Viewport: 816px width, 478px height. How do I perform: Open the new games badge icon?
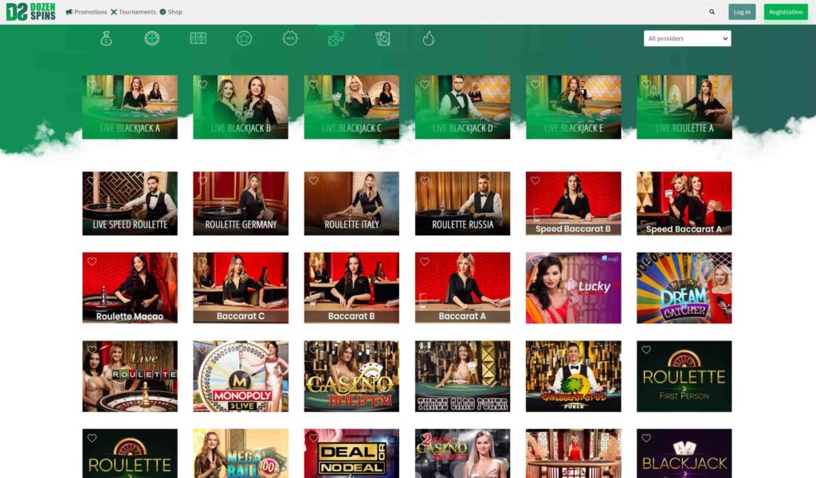[x=290, y=38]
